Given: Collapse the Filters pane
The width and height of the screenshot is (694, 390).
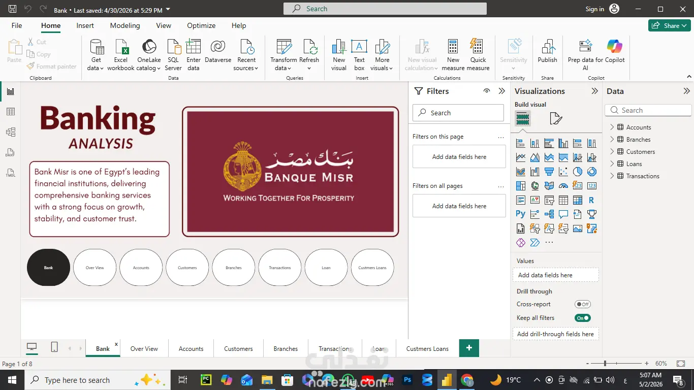Looking at the screenshot, I should coord(502,91).
